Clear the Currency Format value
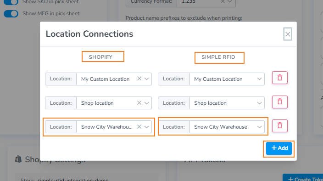 pos(223,2)
